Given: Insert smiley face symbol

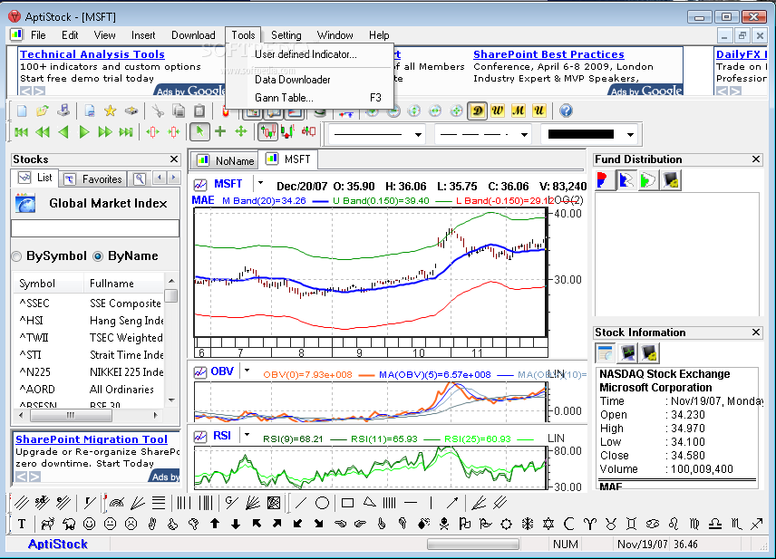Looking at the screenshot, I should pos(89,524).
